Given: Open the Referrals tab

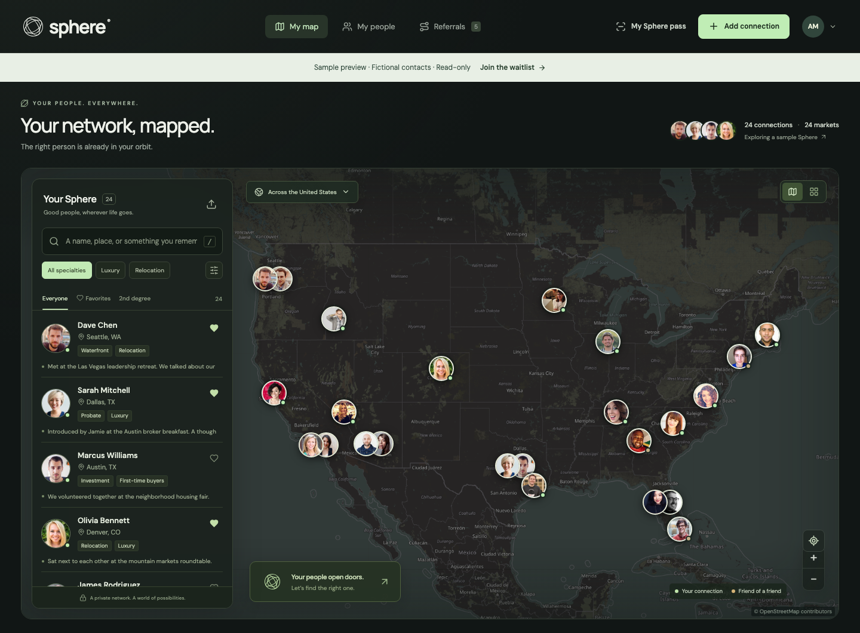Looking at the screenshot, I should (x=450, y=26).
